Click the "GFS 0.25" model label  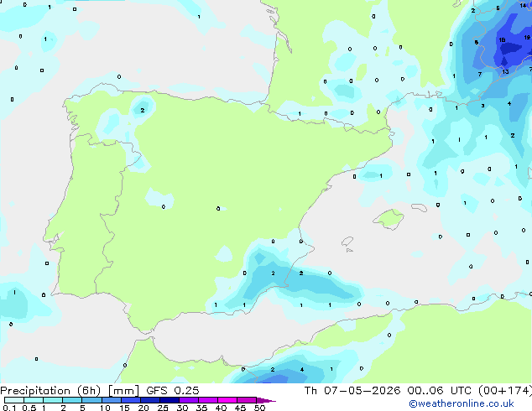point(173,391)
